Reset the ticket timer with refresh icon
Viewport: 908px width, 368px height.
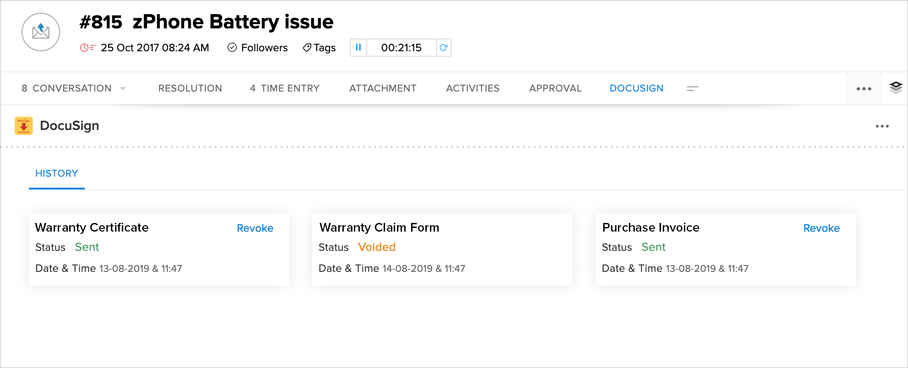pos(443,48)
